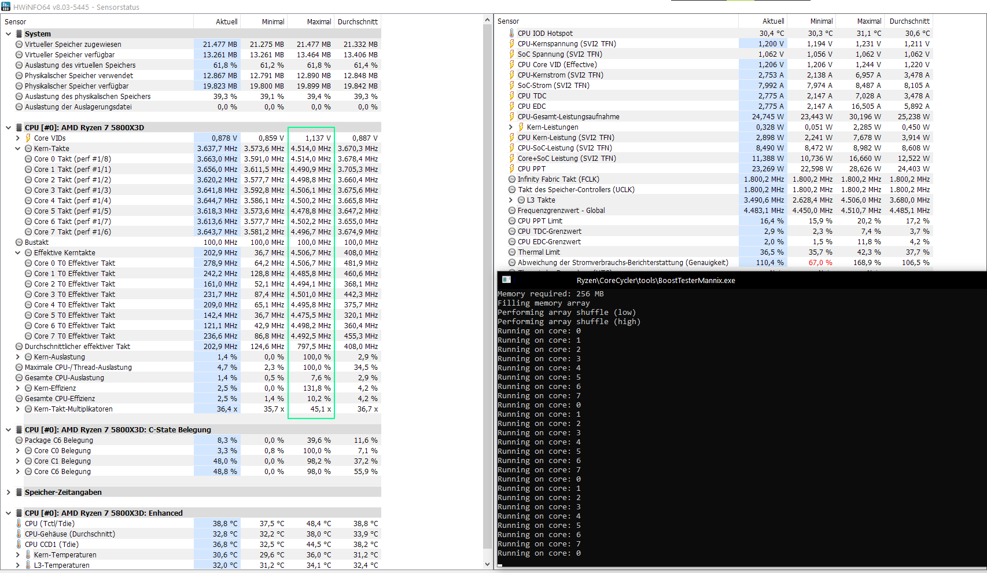This screenshot has width=987, height=573.
Task: Click thermometer icon beside CPU CCD1 (Tdie)
Action: click(x=19, y=544)
